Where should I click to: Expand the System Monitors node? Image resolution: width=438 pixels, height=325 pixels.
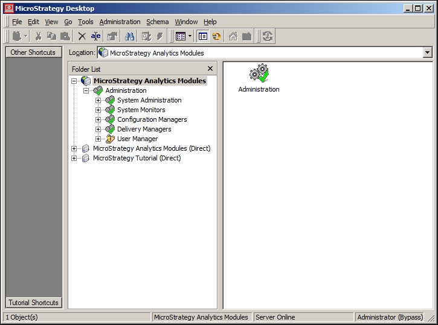click(98, 110)
